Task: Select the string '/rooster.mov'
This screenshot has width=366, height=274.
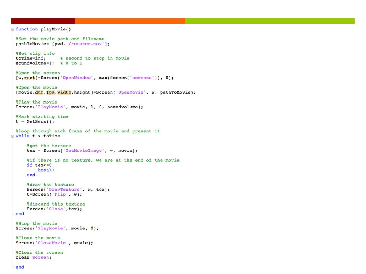Action: pos(85,44)
